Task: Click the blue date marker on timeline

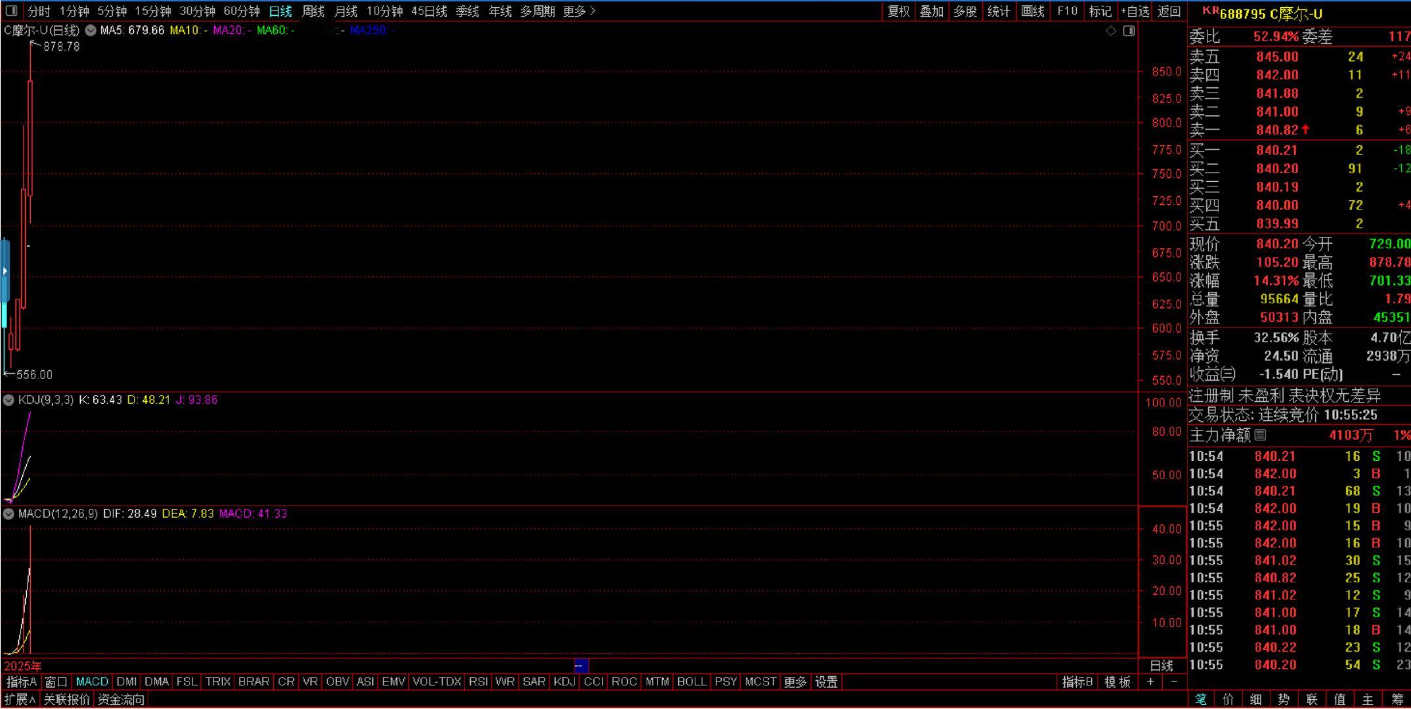Action: click(581, 666)
